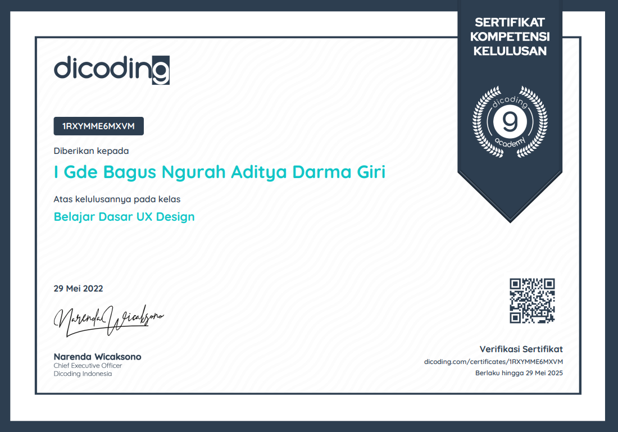618x432 pixels.
Task: Click the 'Atas kelulusannya pada kelas' label
Action: [x=117, y=199]
